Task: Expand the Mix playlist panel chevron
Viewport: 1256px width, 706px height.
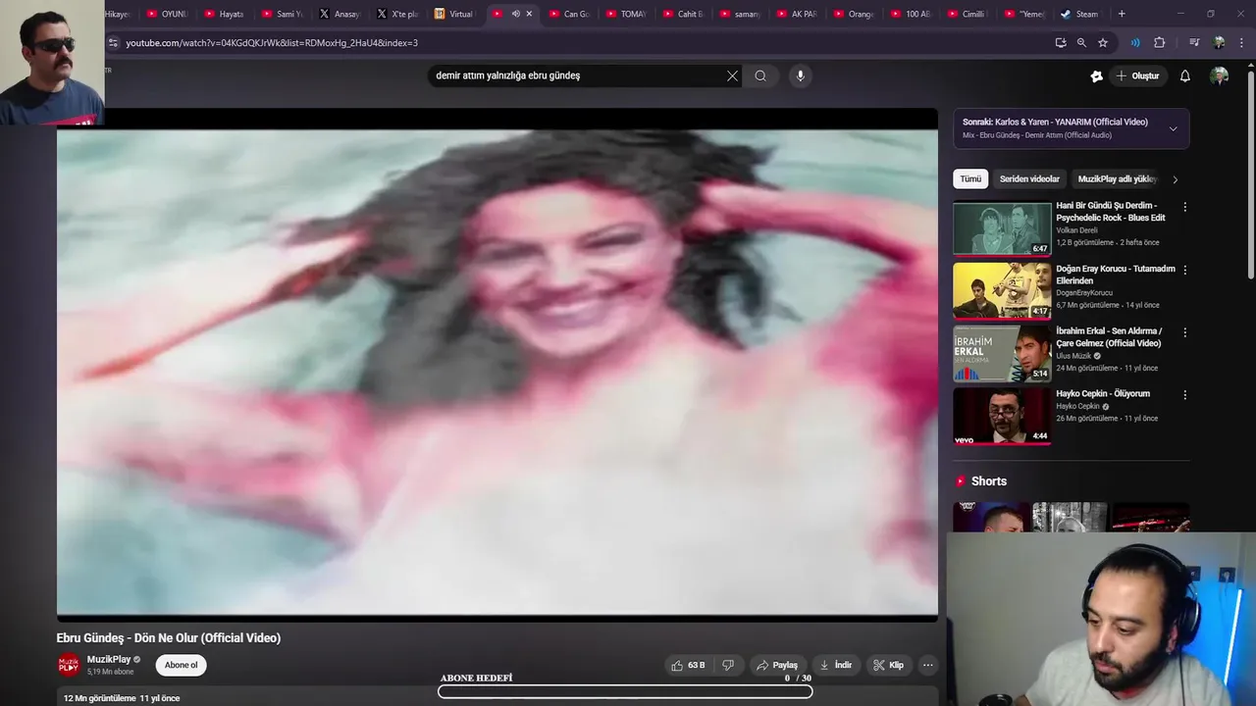Action: pyautogui.click(x=1173, y=128)
